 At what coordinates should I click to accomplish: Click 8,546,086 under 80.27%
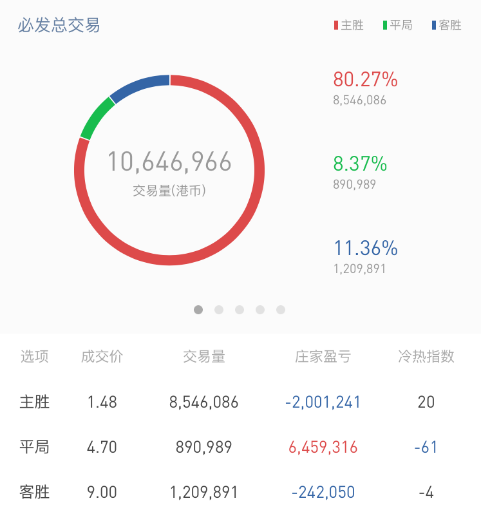pos(360,100)
